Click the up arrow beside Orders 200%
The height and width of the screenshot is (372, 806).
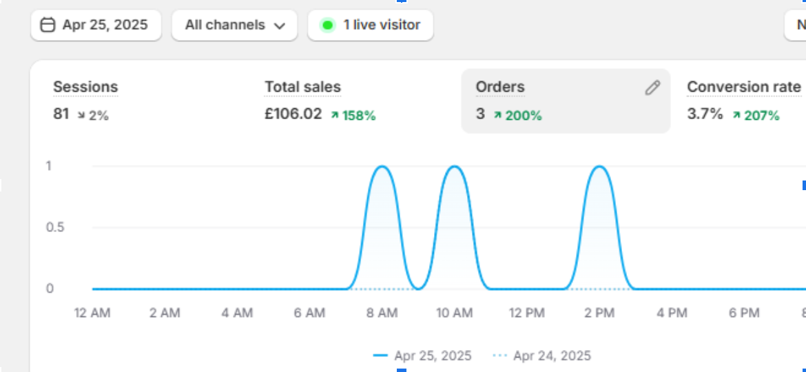[497, 116]
